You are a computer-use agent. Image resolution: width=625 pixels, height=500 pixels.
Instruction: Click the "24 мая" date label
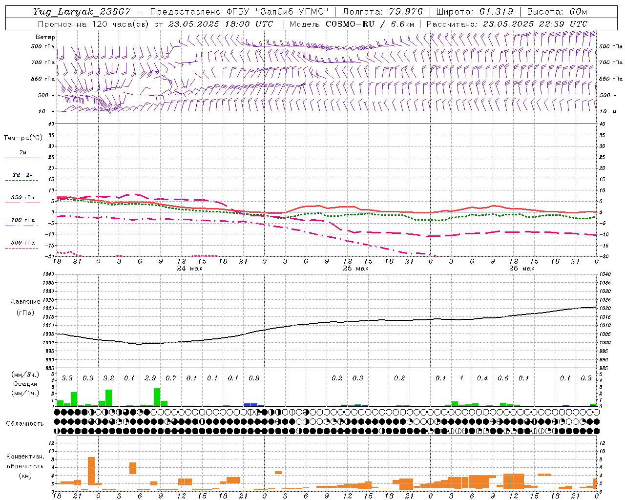click(x=189, y=269)
